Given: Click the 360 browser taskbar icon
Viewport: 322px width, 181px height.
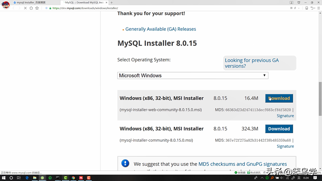Looking at the screenshot, I should (x=42, y=178).
